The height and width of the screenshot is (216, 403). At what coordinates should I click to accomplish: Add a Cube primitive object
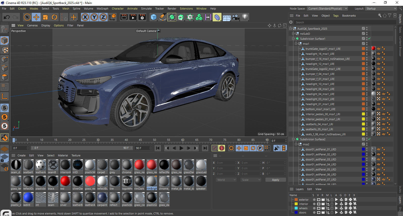[x=153, y=17]
